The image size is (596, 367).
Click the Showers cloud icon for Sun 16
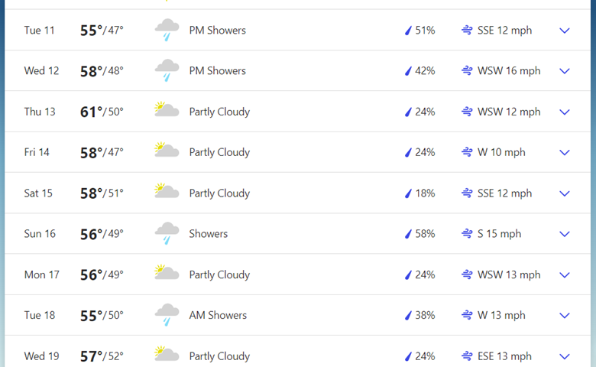[167, 234]
